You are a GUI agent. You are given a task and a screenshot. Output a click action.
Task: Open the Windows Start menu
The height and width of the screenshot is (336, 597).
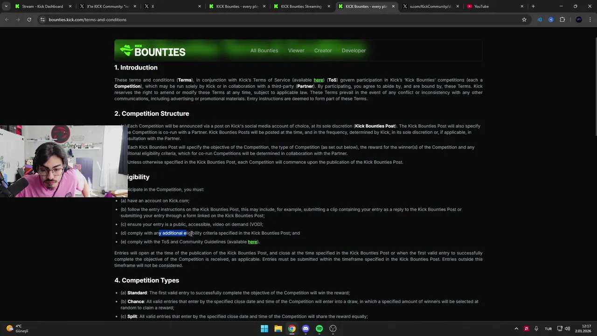pyautogui.click(x=264, y=329)
